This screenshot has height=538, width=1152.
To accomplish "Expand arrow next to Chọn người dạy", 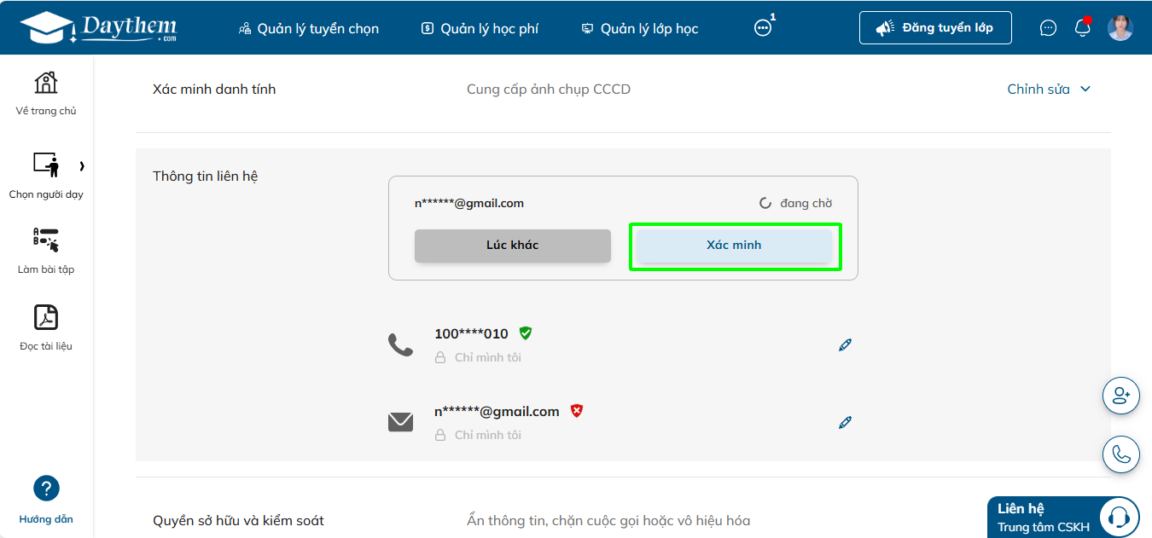I will (82, 165).
